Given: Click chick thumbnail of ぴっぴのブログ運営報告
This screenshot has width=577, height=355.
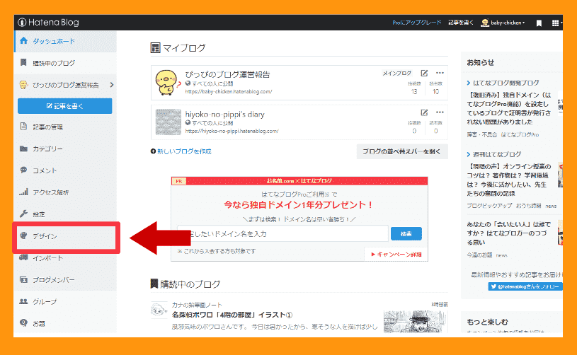Looking at the screenshot, I should [x=168, y=83].
